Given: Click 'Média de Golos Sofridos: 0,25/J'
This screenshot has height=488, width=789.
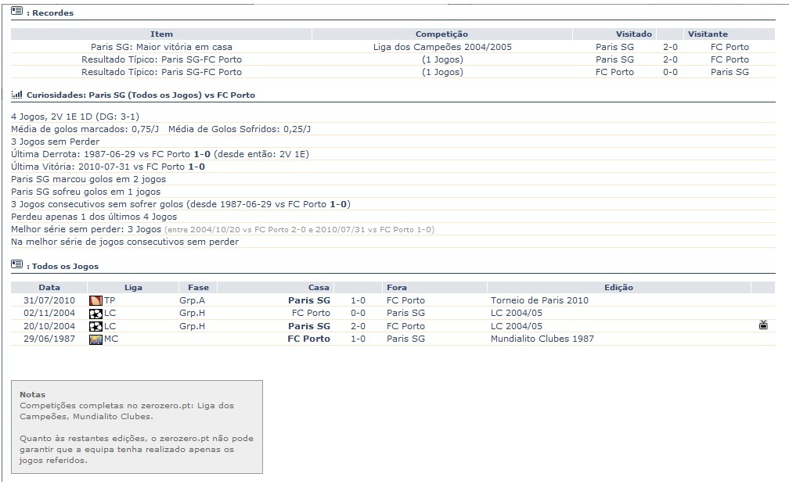Looking at the screenshot, I should pyautogui.click(x=240, y=129).
